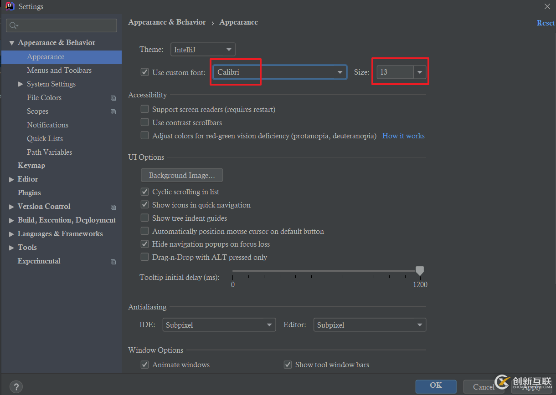Click the Tooltip initial delay slider thumb
The image size is (556, 395).
point(420,271)
